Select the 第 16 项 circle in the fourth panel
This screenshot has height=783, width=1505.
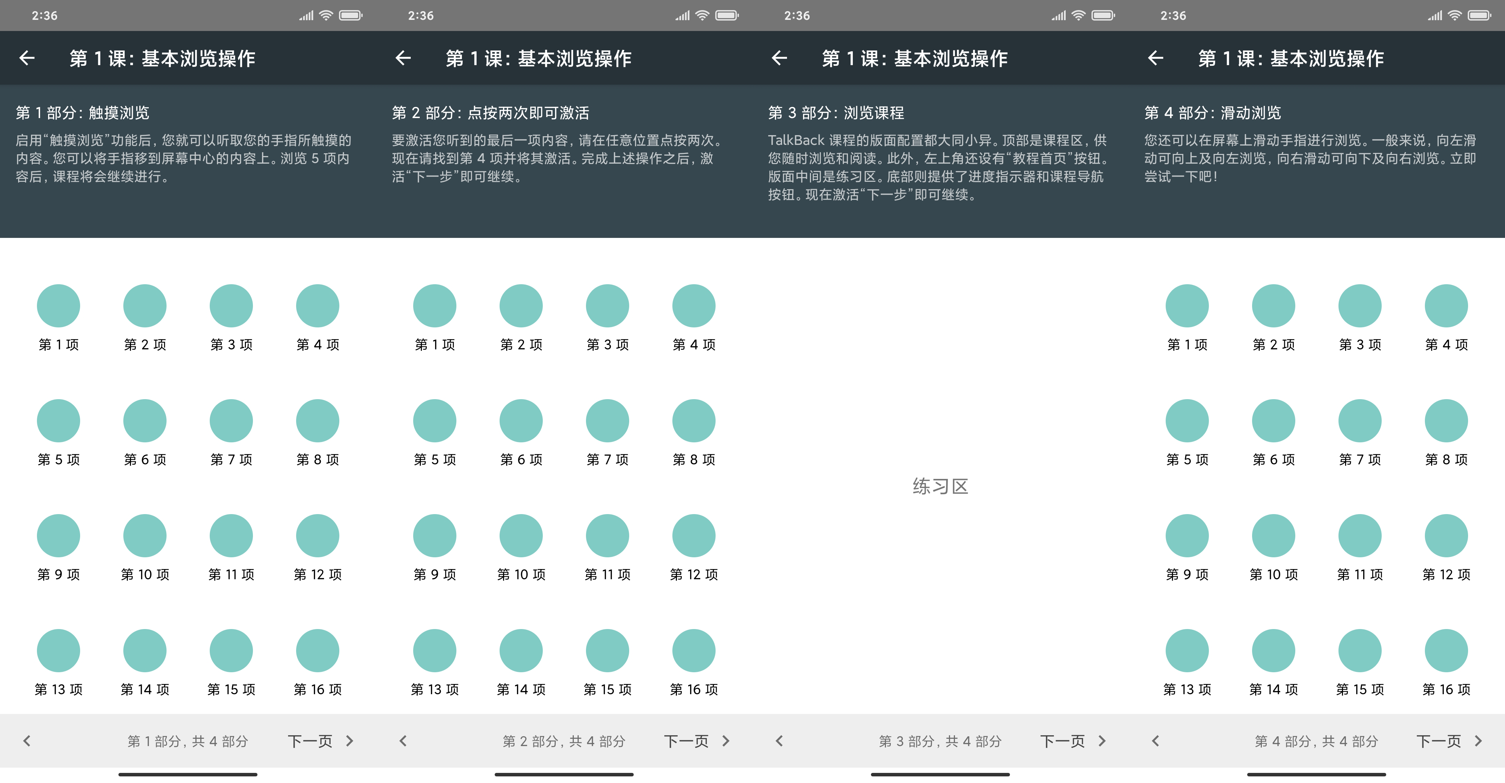(x=1446, y=650)
